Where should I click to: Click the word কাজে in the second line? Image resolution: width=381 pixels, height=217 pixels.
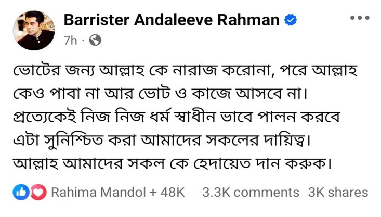(x=245, y=97)
